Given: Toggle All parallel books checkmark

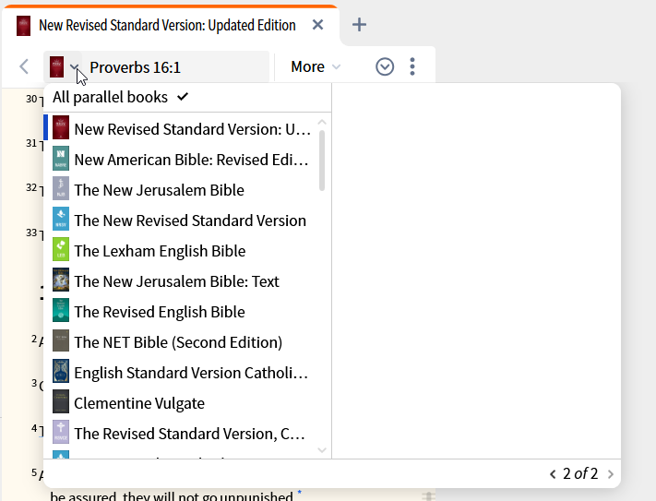Looking at the screenshot, I should [x=183, y=97].
